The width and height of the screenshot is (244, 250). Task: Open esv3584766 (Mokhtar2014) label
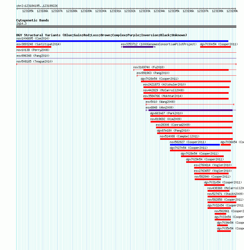tap(163, 96)
